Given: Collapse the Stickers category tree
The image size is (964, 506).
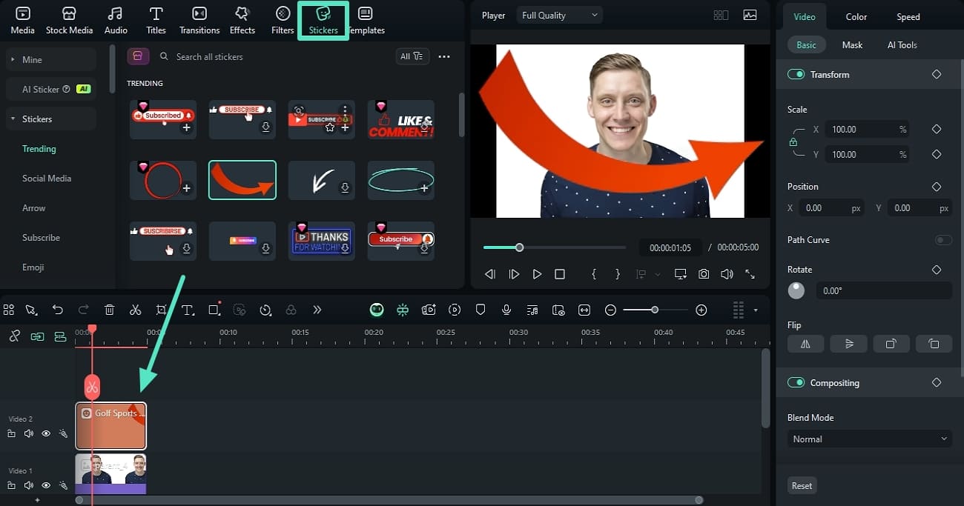Looking at the screenshot, I should click(x=50, y=119).
